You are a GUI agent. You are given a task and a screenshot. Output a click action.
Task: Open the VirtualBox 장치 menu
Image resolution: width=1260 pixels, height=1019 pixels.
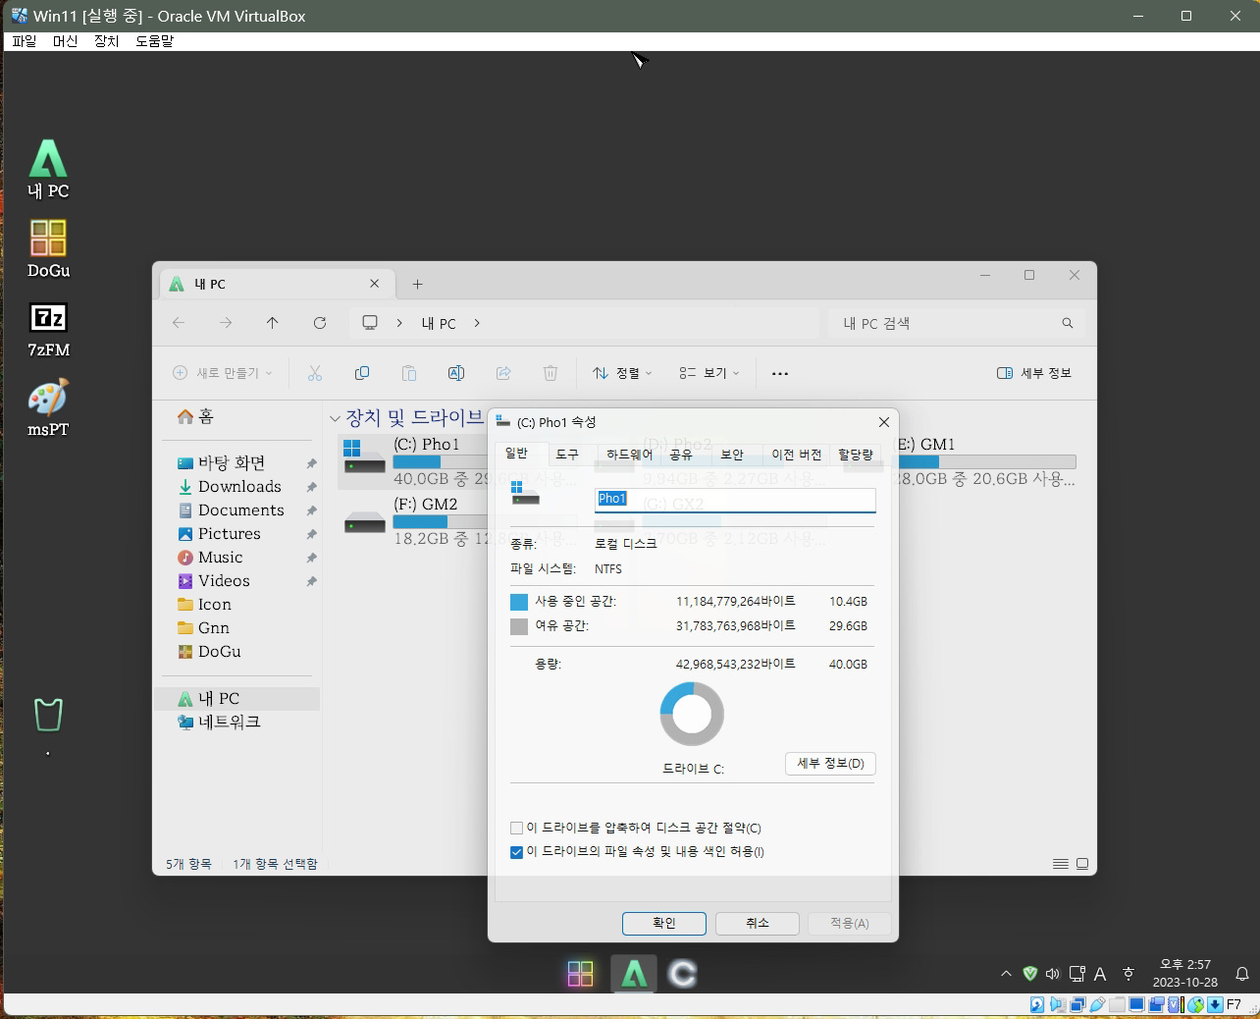pyautogui.click(x=107, y=41)
